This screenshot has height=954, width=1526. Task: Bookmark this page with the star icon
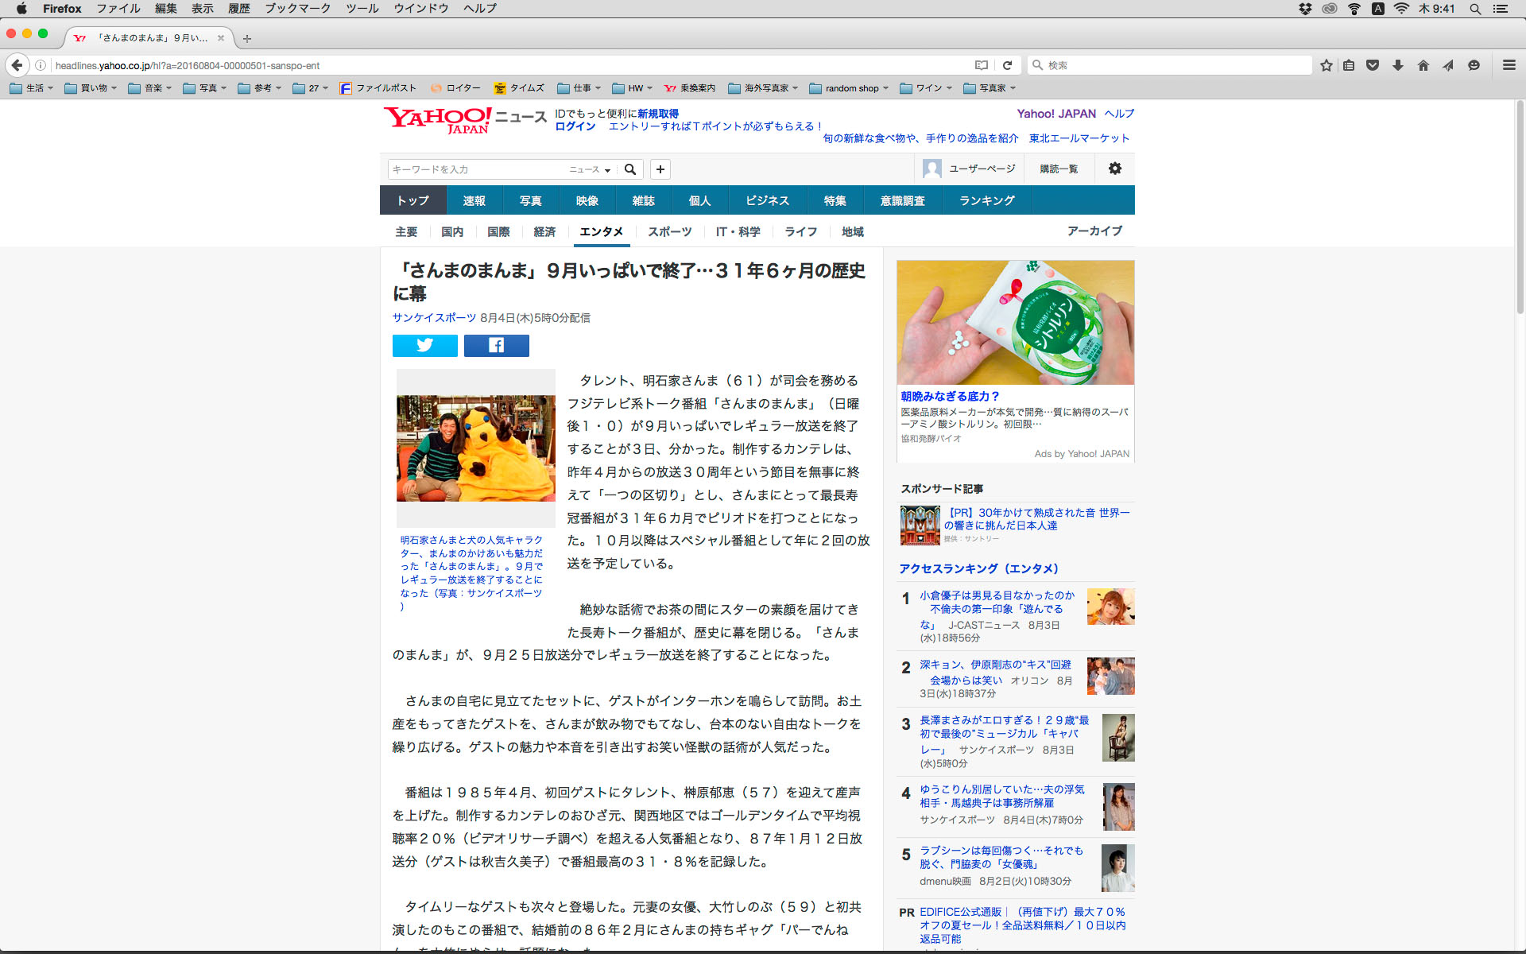coord(1326,65)
